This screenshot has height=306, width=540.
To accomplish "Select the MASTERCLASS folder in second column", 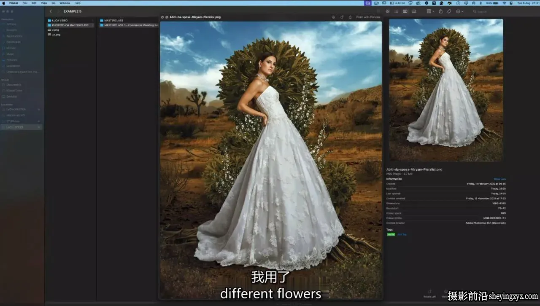I will pos(129,20).
